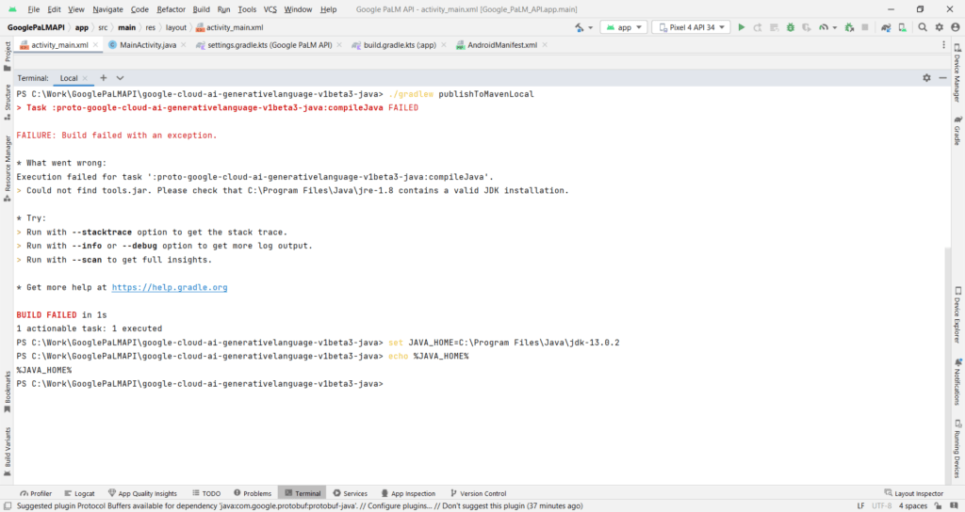Viewport: 965px width, 512px height.
Task: Click Apply Changes and Restart Activity icon
Action: 758,27
